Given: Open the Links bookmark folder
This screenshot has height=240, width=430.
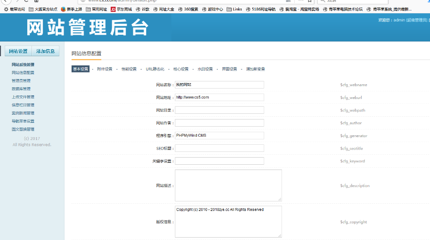Looking at the screenshot, I should [234, 9].
